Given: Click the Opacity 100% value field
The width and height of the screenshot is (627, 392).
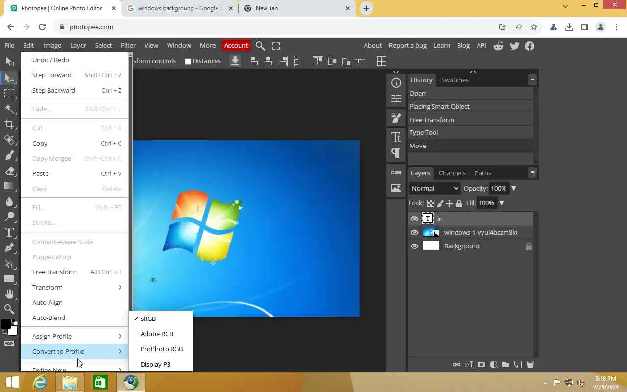Looking at the screenshot, I should click(x=499, y=188).
